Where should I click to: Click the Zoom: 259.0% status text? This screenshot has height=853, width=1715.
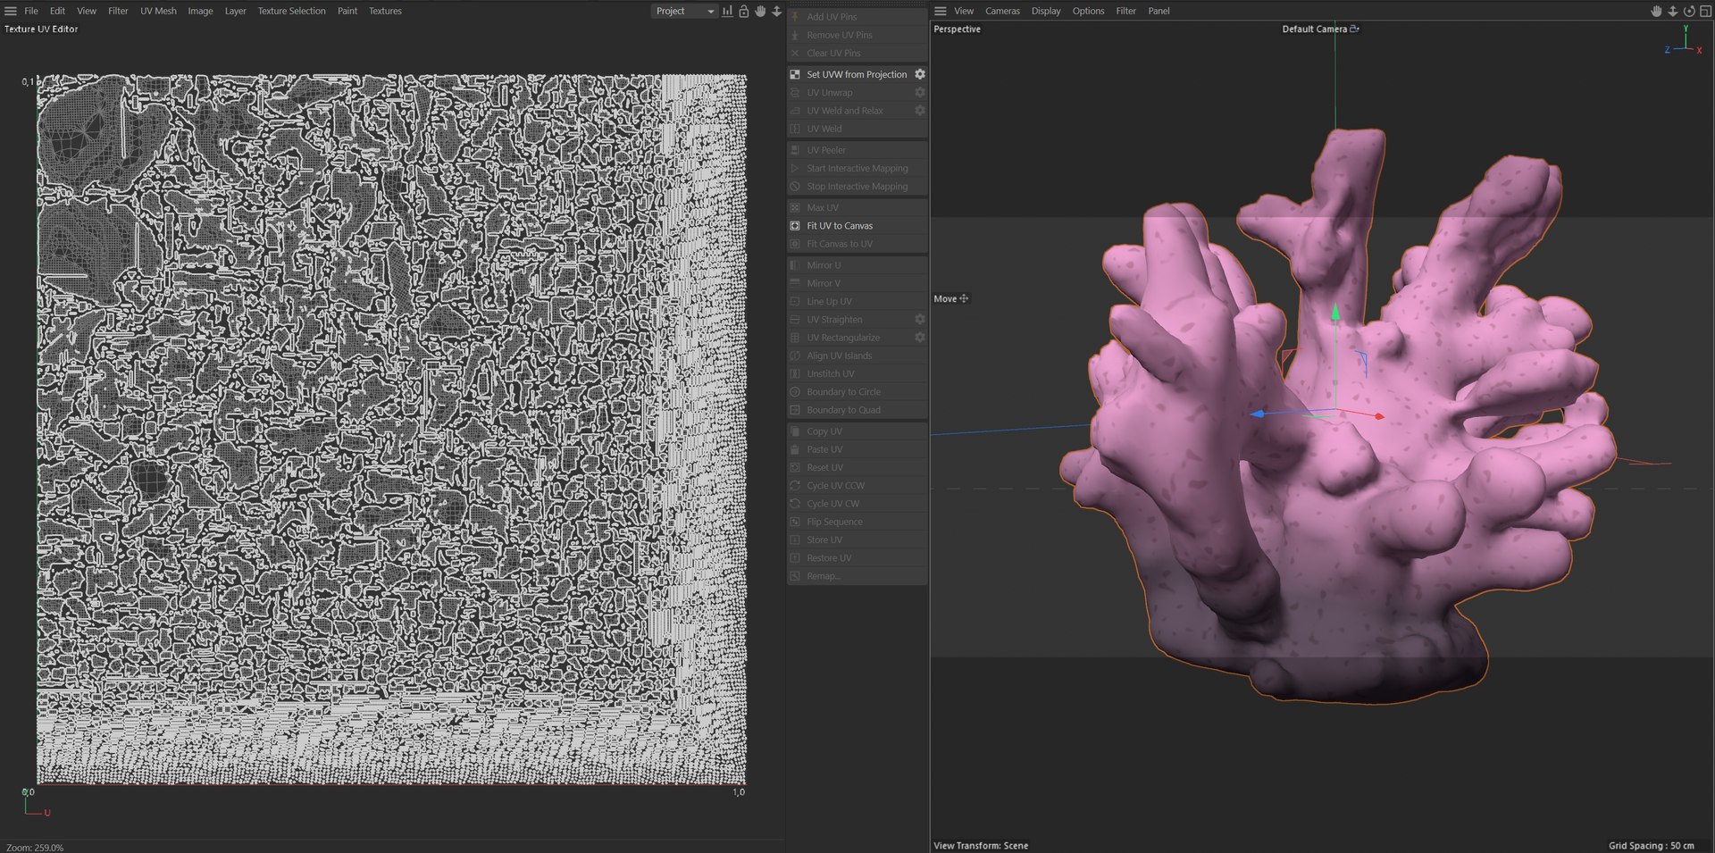tap(35, 847)
